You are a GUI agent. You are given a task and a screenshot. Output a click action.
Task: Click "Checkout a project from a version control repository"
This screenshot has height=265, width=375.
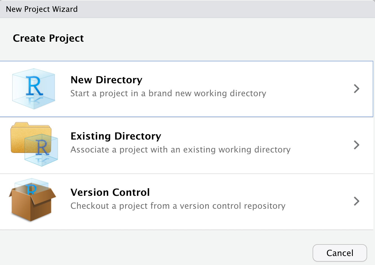(x=178, y=206)
